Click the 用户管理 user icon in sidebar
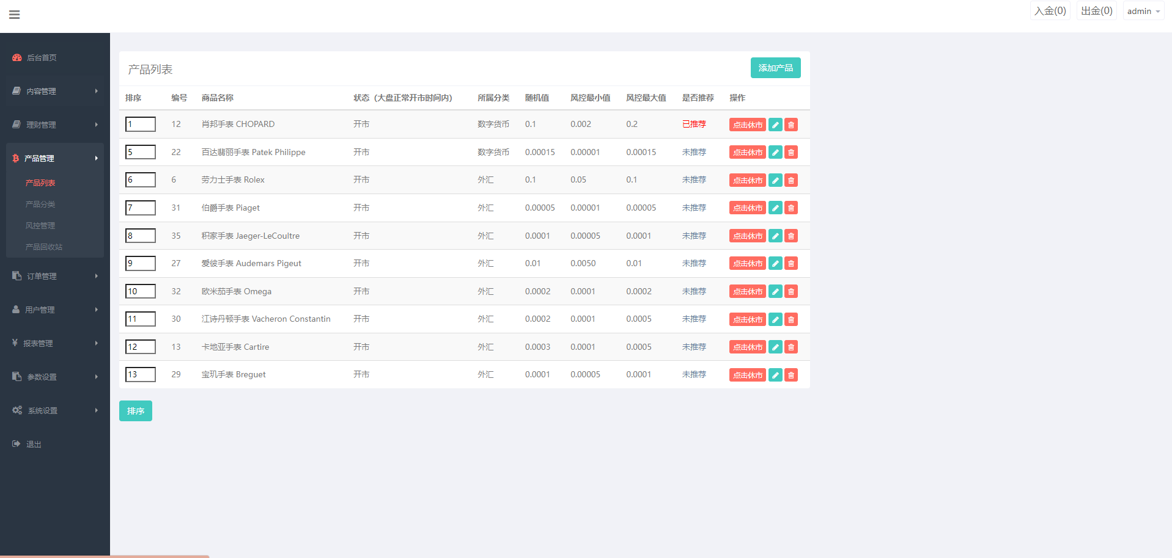The height and width of the screenshot is (558, 1172). pyautogui.click(x=16, y=309)
